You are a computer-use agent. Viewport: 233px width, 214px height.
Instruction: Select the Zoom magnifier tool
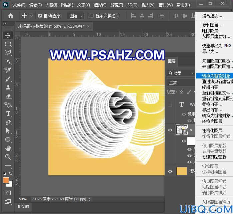pos(8,157)
